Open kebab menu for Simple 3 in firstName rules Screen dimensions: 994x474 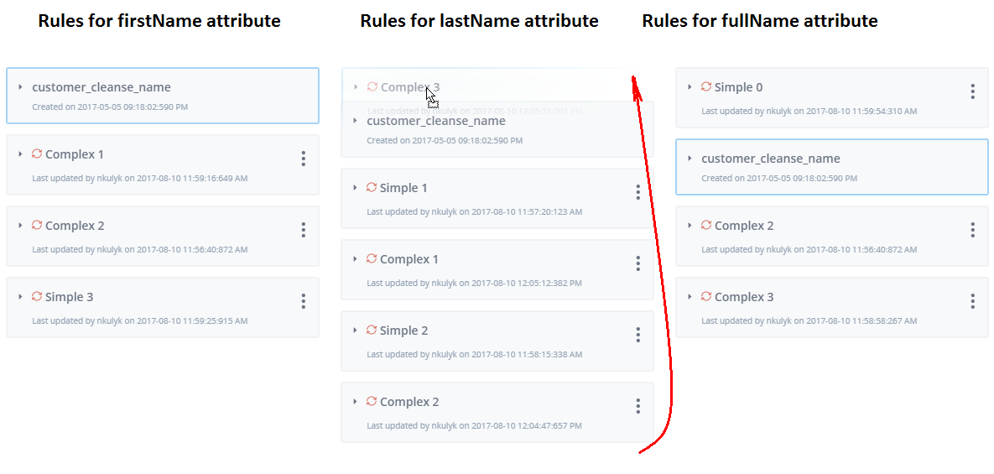pos(304,301)
